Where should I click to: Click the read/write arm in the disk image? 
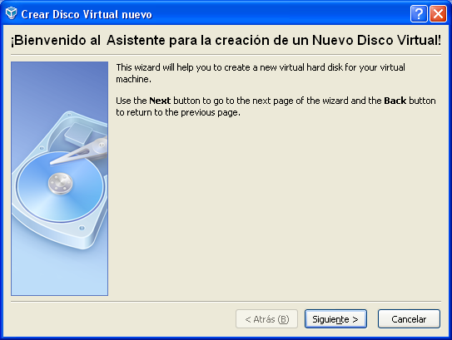click(x=82, y=153)
